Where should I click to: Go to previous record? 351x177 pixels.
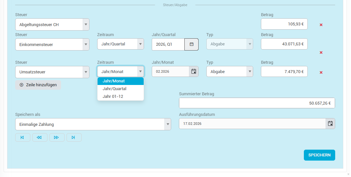click(x=39, y=137)
